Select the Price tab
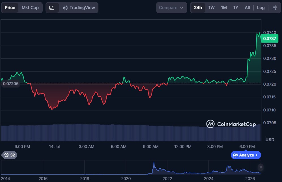The height and width of the screenshot is (182, 282). (x=10, y=8)
